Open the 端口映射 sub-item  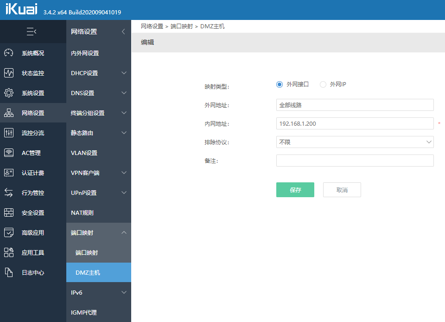(x=98, y=252)
